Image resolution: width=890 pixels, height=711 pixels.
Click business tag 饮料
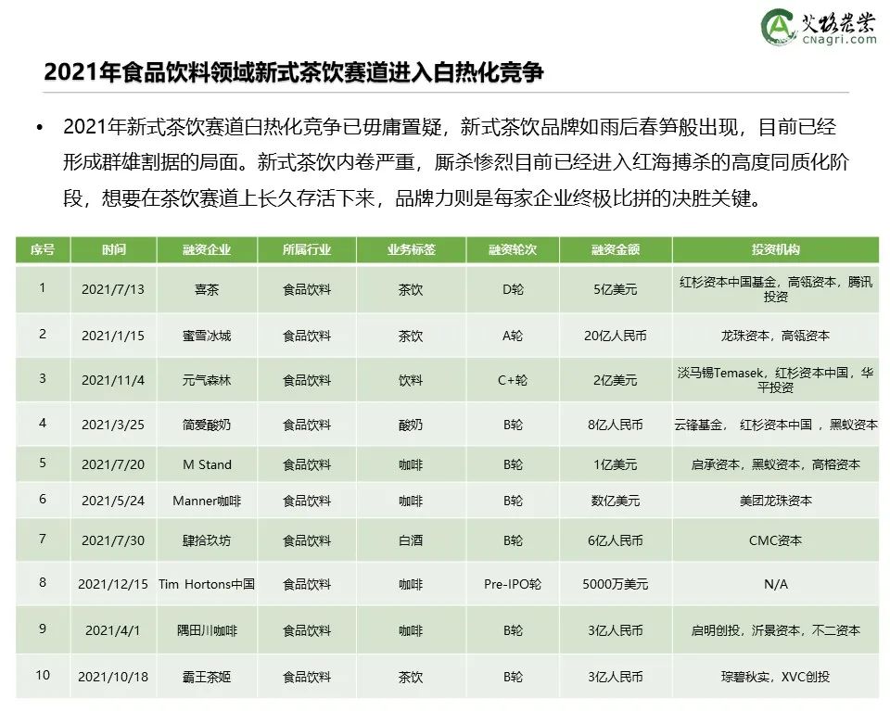(411, 380)
